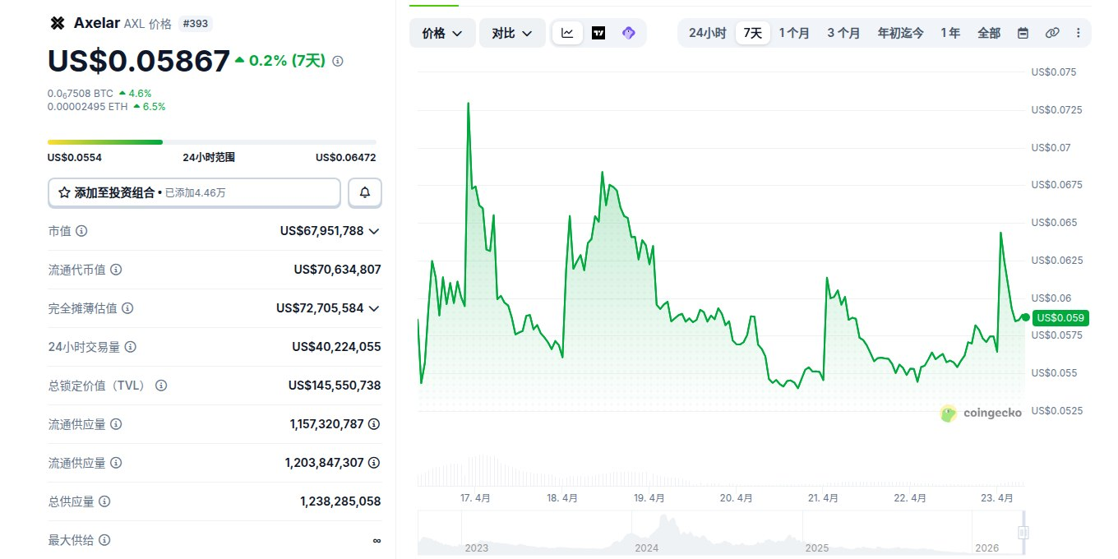Click the chart navigator right handle
This screenshot has width=1118, height=559.
tap(1023, 533)
